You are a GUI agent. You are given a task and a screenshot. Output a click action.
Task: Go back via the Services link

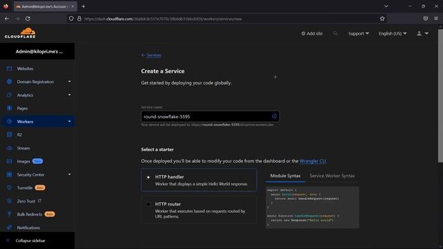152,55
